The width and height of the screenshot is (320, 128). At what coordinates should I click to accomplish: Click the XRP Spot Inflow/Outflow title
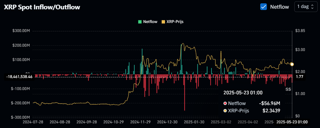[x=42, y=7]
